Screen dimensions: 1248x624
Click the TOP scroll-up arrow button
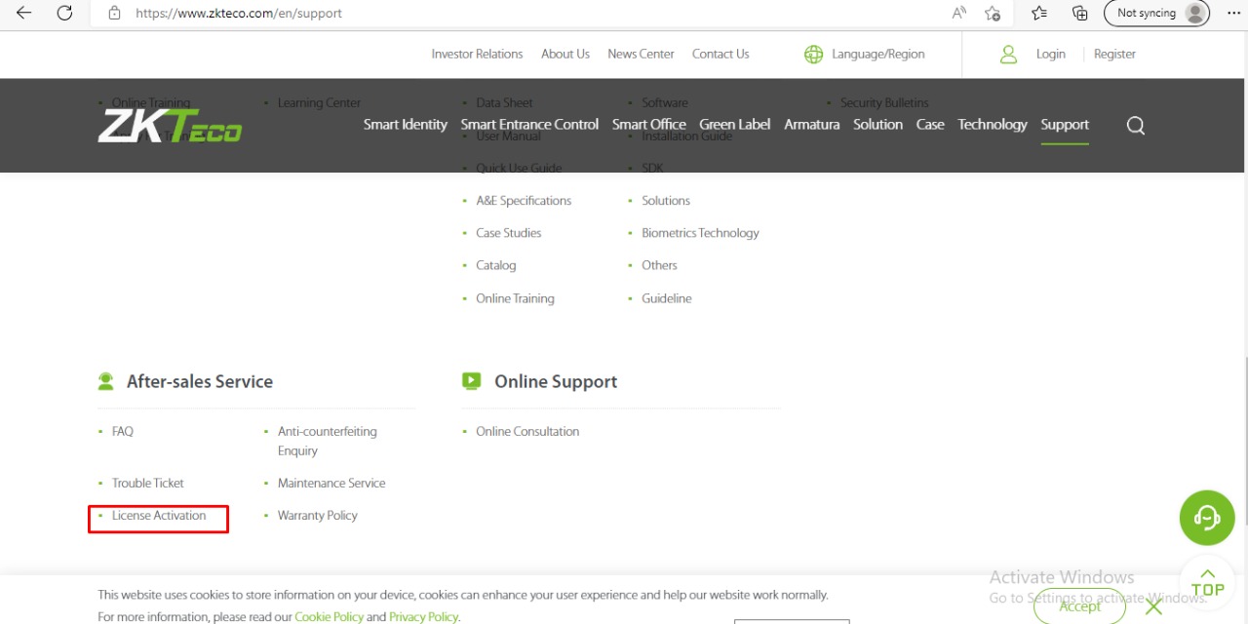1207,582
